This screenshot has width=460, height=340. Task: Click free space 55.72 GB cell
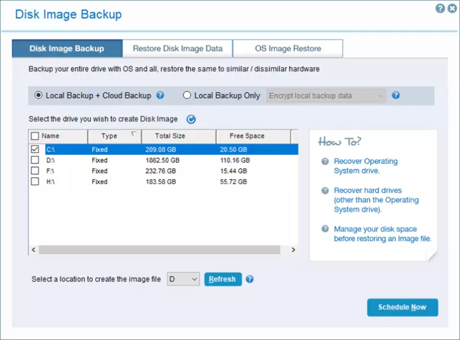[233, 182]
